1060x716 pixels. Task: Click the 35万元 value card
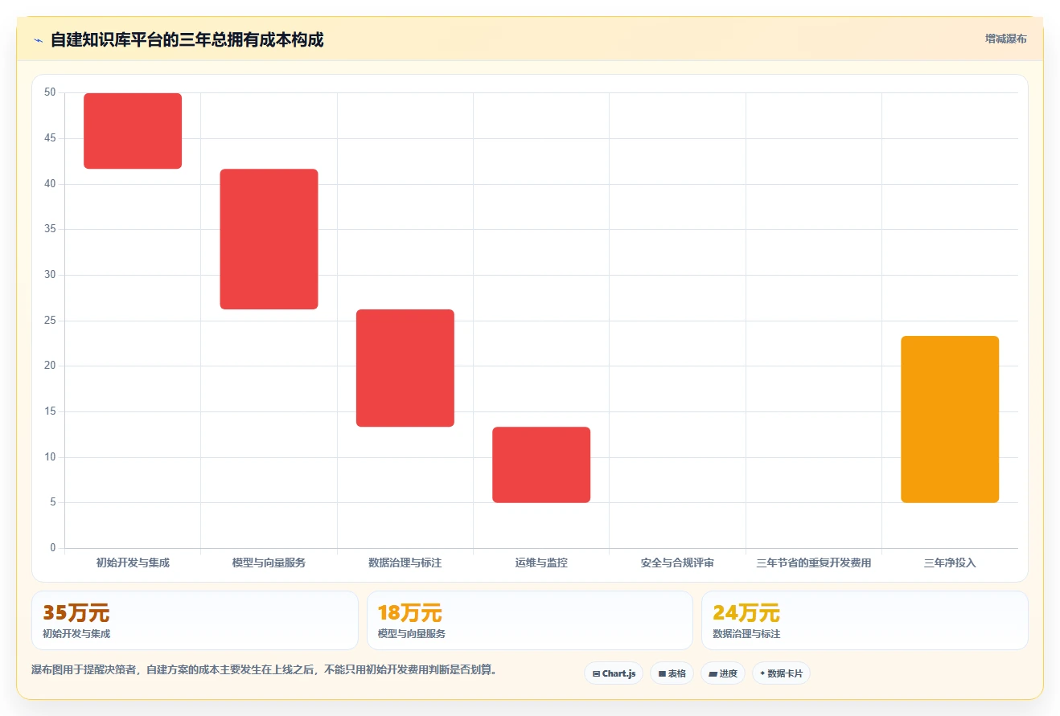[x=195, y=620]
